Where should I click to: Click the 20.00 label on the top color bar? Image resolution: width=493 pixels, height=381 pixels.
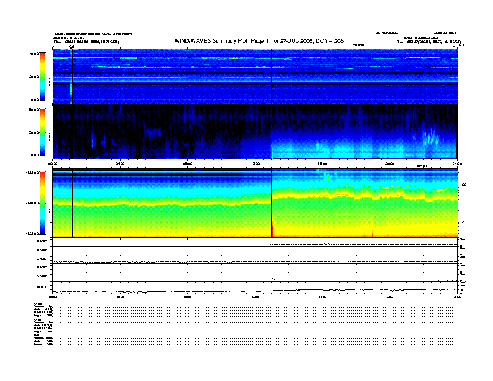click(x=34, y=77)
